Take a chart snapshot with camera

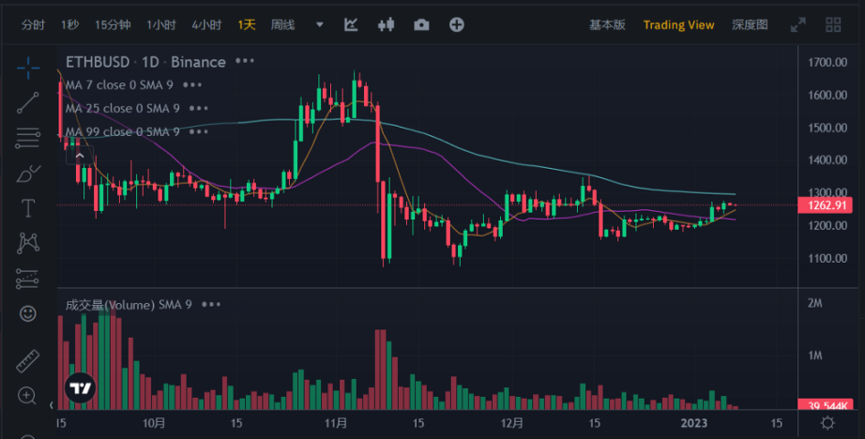coord(421,25)
